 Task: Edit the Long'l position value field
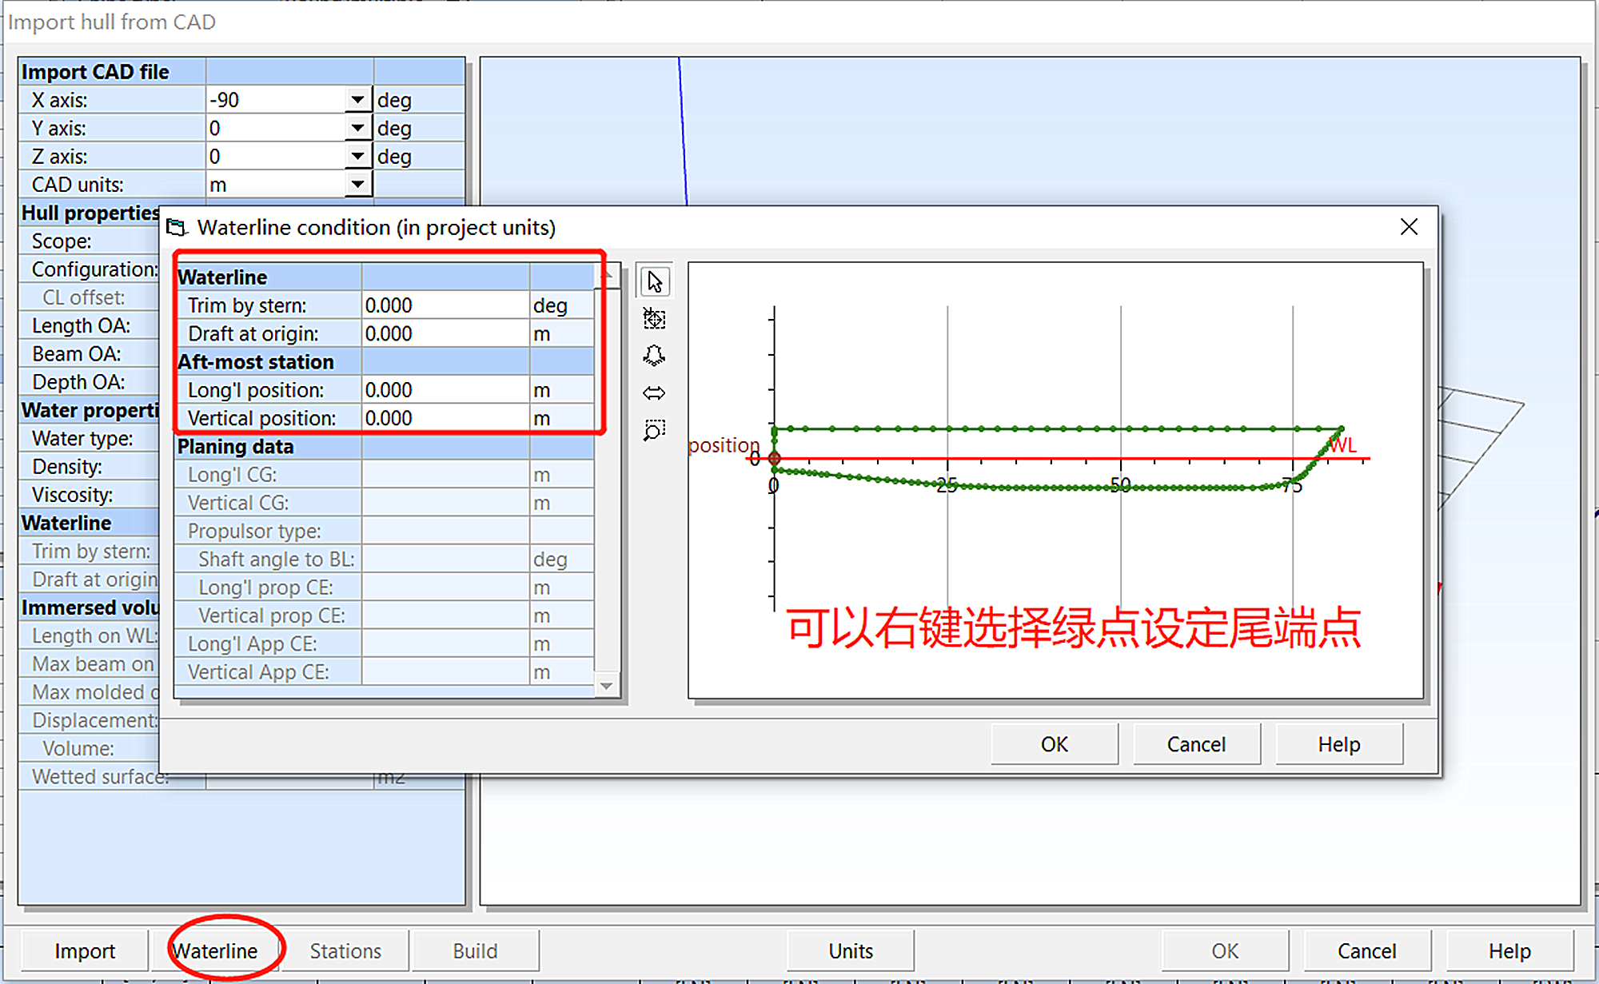click(444, 389)
